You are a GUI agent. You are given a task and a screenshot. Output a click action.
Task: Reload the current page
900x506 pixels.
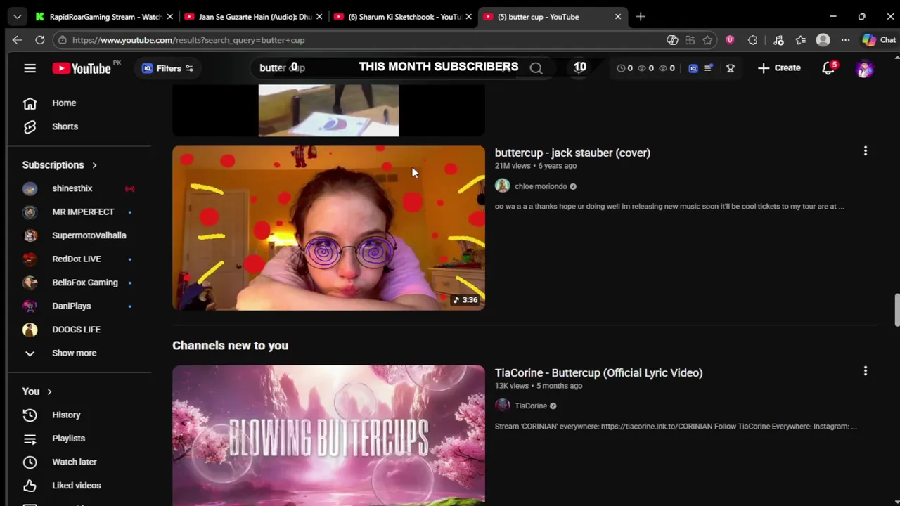click(x=40, y=40)
